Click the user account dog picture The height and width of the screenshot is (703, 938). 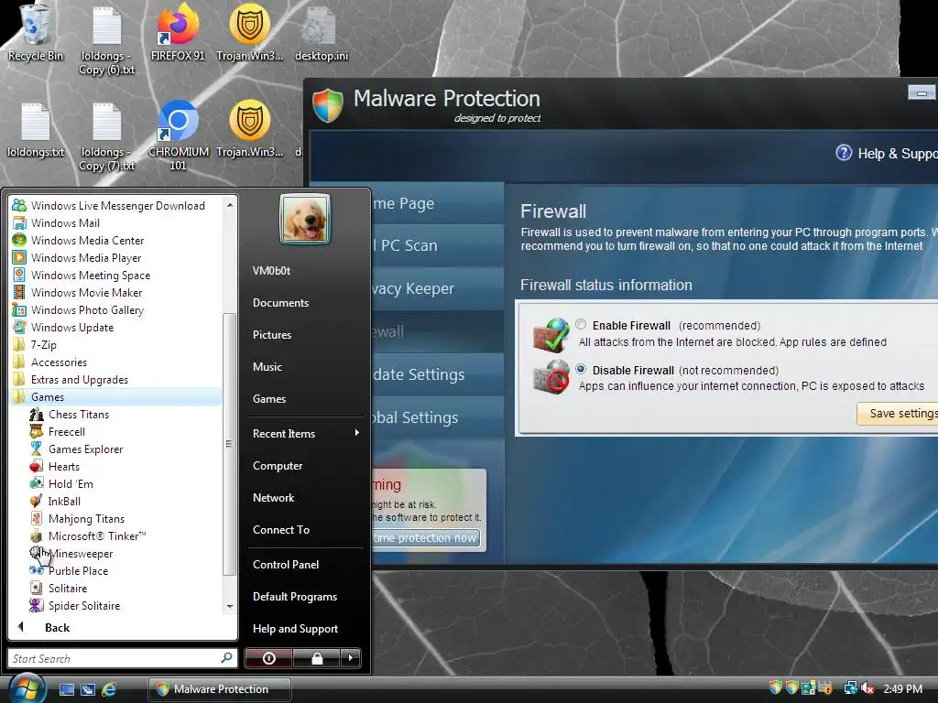click(x=304, y=220)
